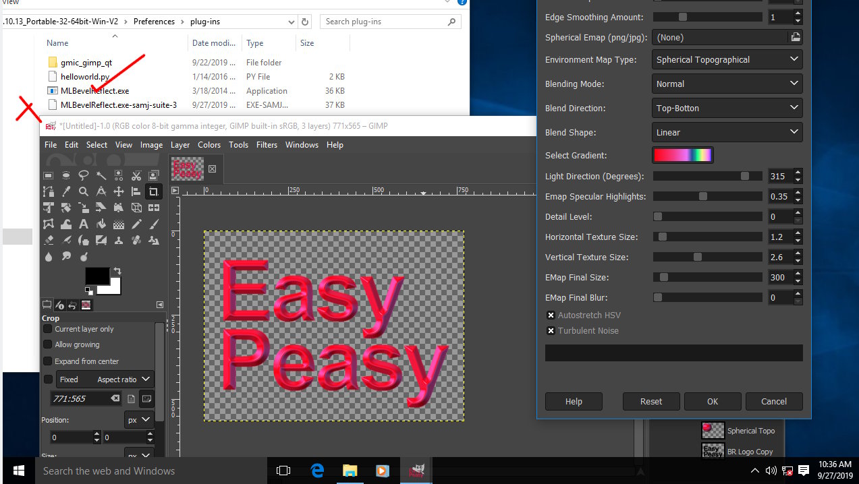The image size is (859, 484).
Task: Select the Zoom magnifier tool
Action: click(84, 191)
